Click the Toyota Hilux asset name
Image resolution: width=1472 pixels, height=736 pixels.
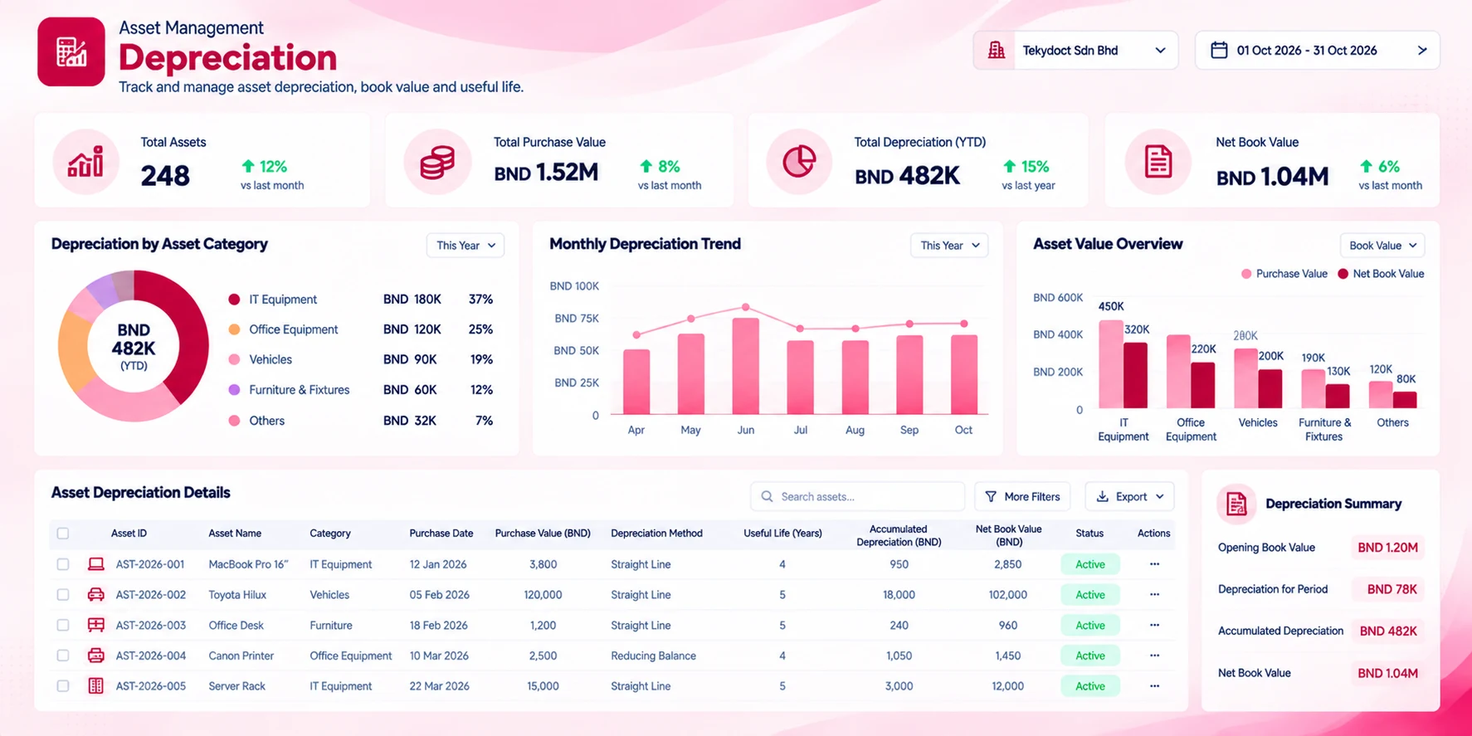pyautogui.click(x=237, y=595)
